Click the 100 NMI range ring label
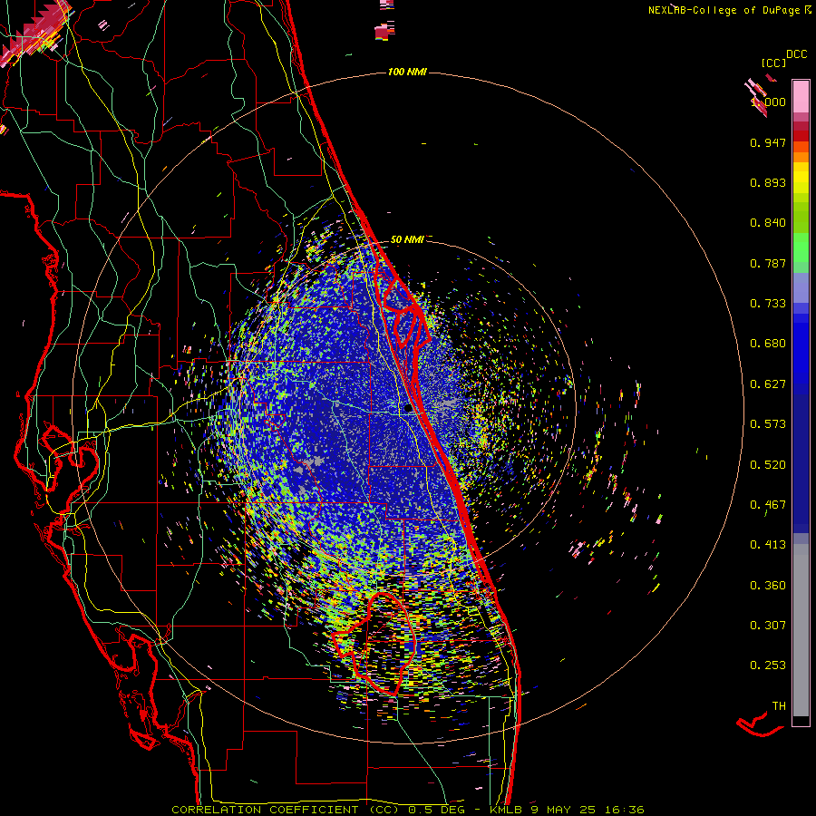This screenshot has height=816, width=816. (x=407, y=72)
